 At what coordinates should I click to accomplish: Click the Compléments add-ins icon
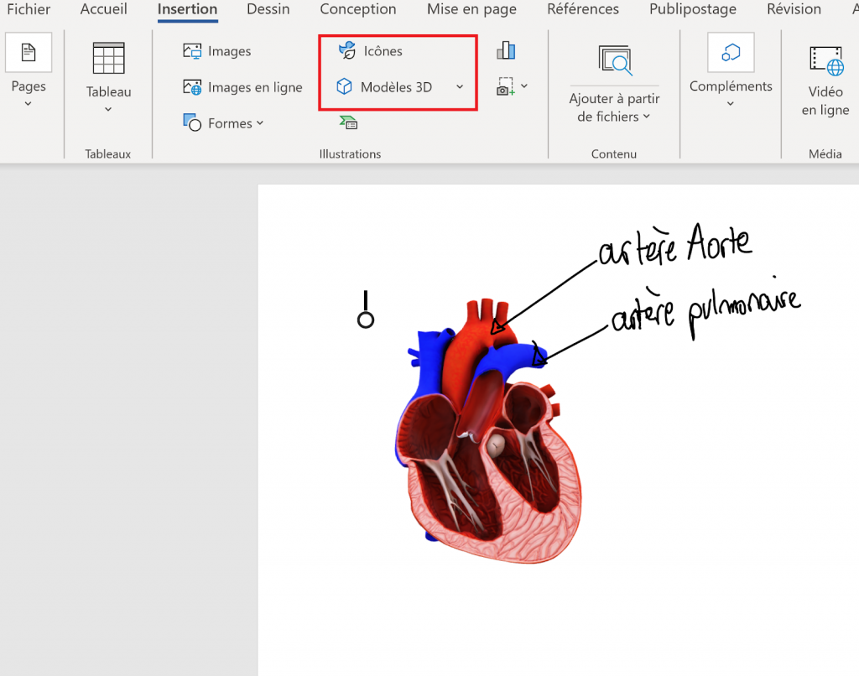[x=731, y=53]
